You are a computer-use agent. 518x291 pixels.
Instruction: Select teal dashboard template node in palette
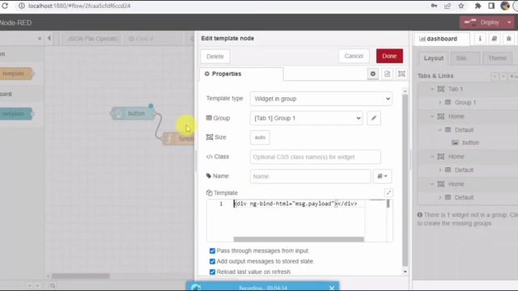tap(16, 114)
